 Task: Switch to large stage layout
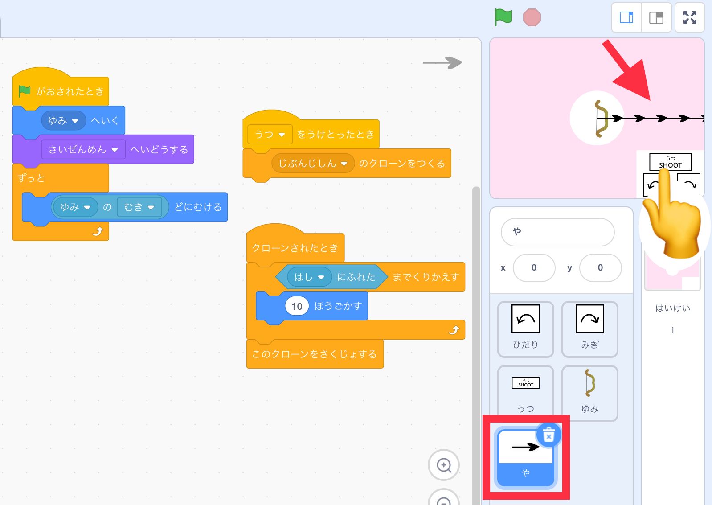[x=656, y=18]
